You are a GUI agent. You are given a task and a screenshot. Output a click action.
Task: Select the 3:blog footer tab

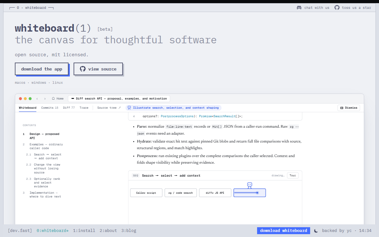129,231
